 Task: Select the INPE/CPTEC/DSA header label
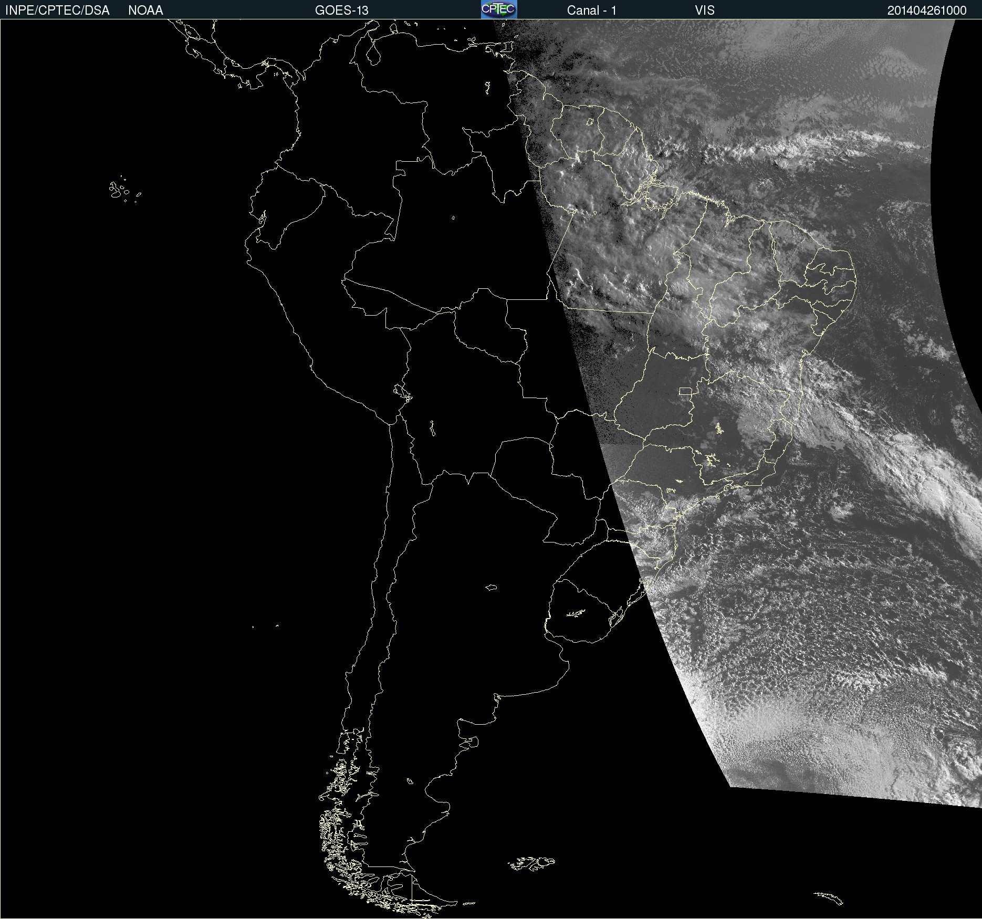(57, 11)
